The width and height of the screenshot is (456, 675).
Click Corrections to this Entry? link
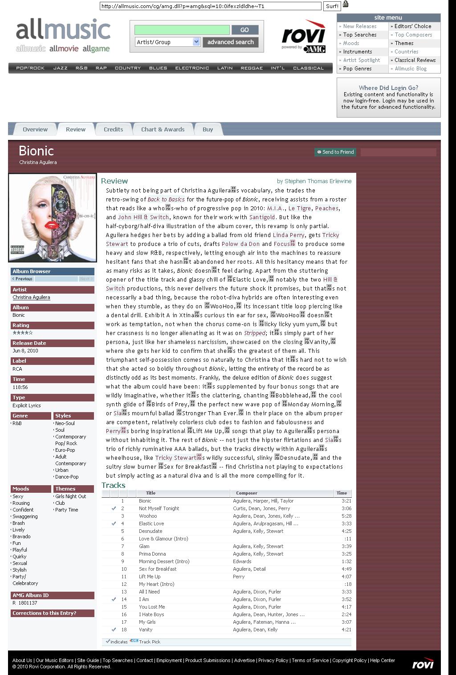pyautogui.click(x=45, y=613)
